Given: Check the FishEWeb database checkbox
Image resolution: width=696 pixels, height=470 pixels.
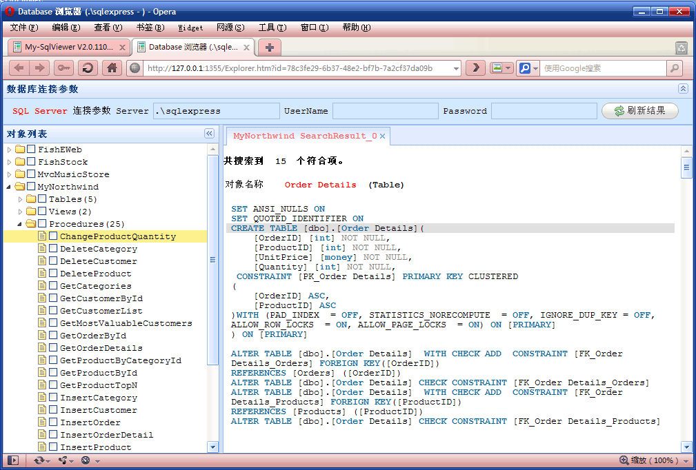Looking at the screenshot, I should 31,150.
